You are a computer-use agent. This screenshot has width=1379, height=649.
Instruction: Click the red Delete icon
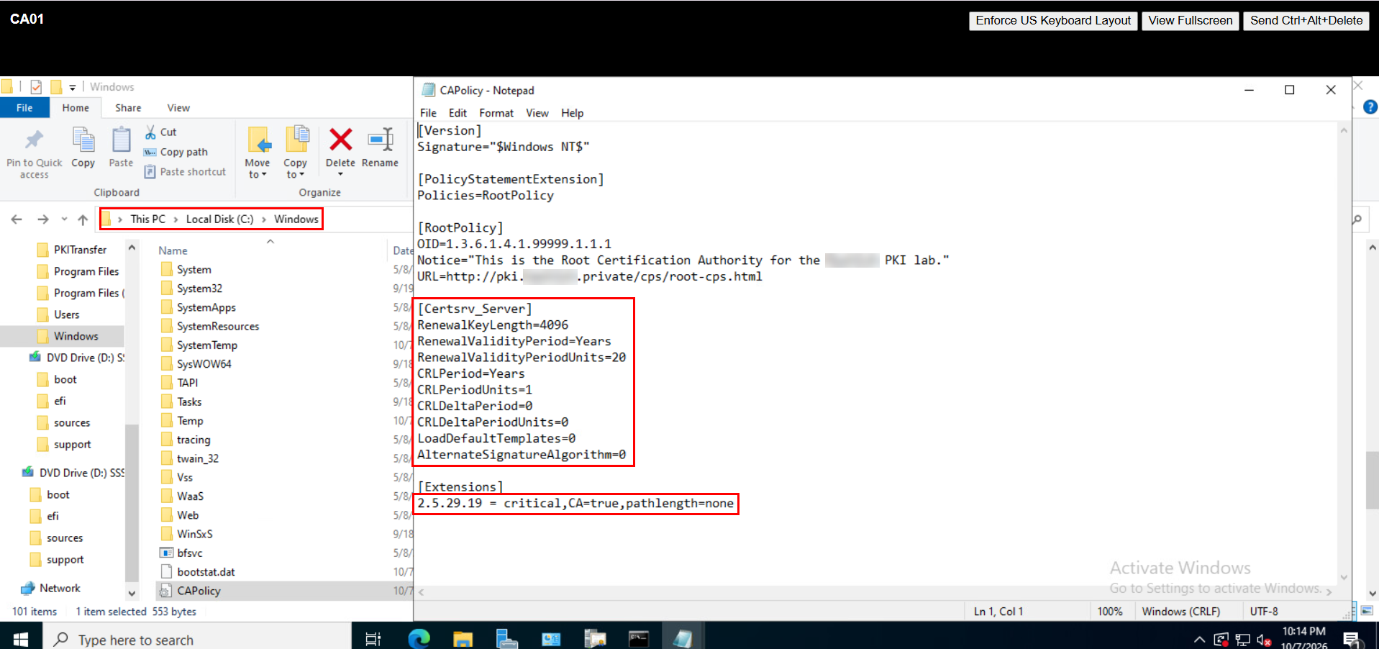point(340,140)
